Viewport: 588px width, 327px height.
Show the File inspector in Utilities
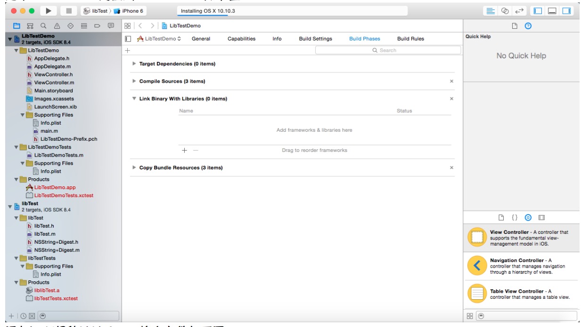tap(515, 26)
